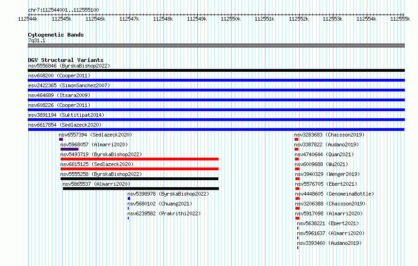Open nsv5961637 (Almarri2020) label
The height and width of the screenshot is (266, 418).
click(331, 233)
